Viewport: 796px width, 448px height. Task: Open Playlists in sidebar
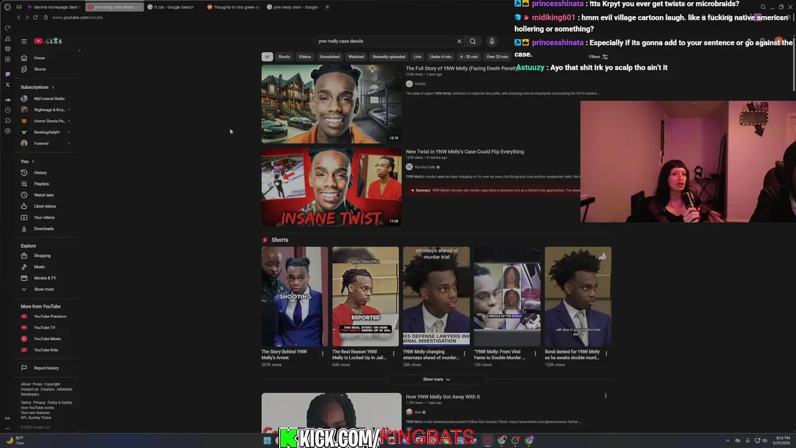[x=41, y=184]
